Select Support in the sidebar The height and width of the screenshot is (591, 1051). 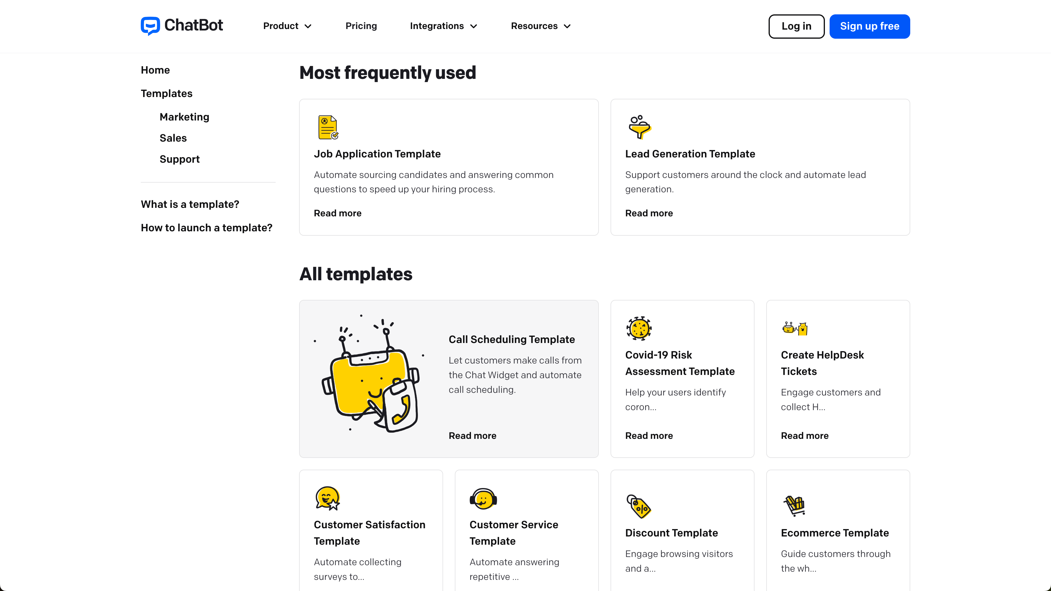pyautogui.click(x=179, y=159)
